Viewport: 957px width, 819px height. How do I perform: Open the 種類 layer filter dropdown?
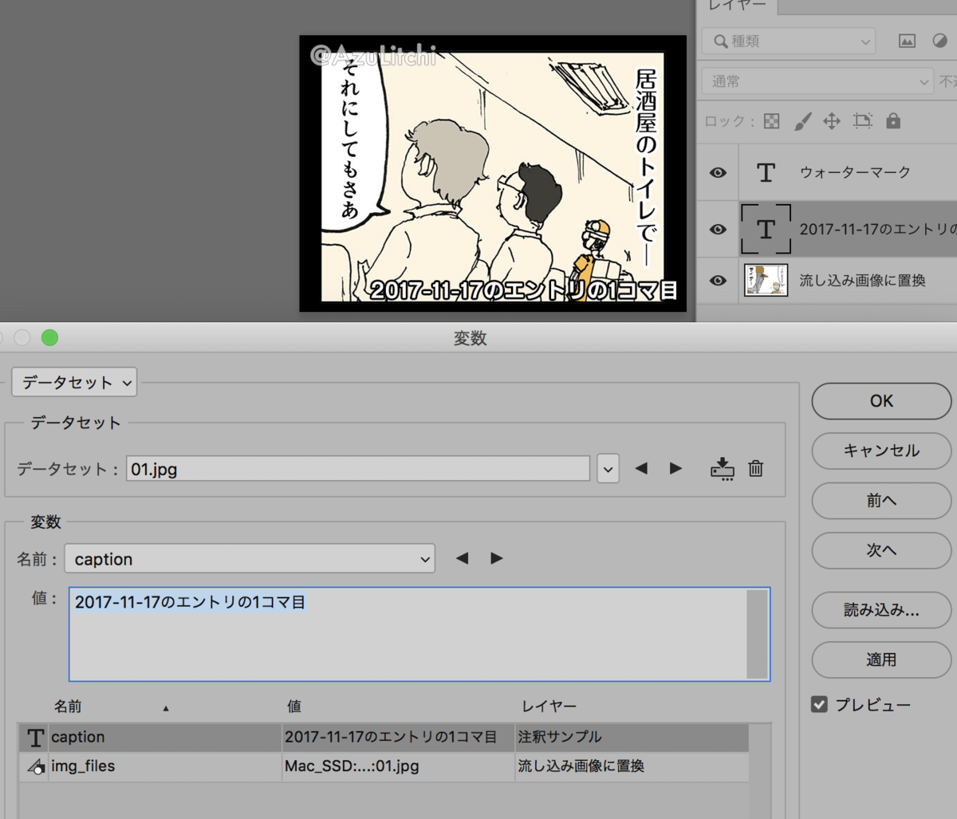point(789,41)
